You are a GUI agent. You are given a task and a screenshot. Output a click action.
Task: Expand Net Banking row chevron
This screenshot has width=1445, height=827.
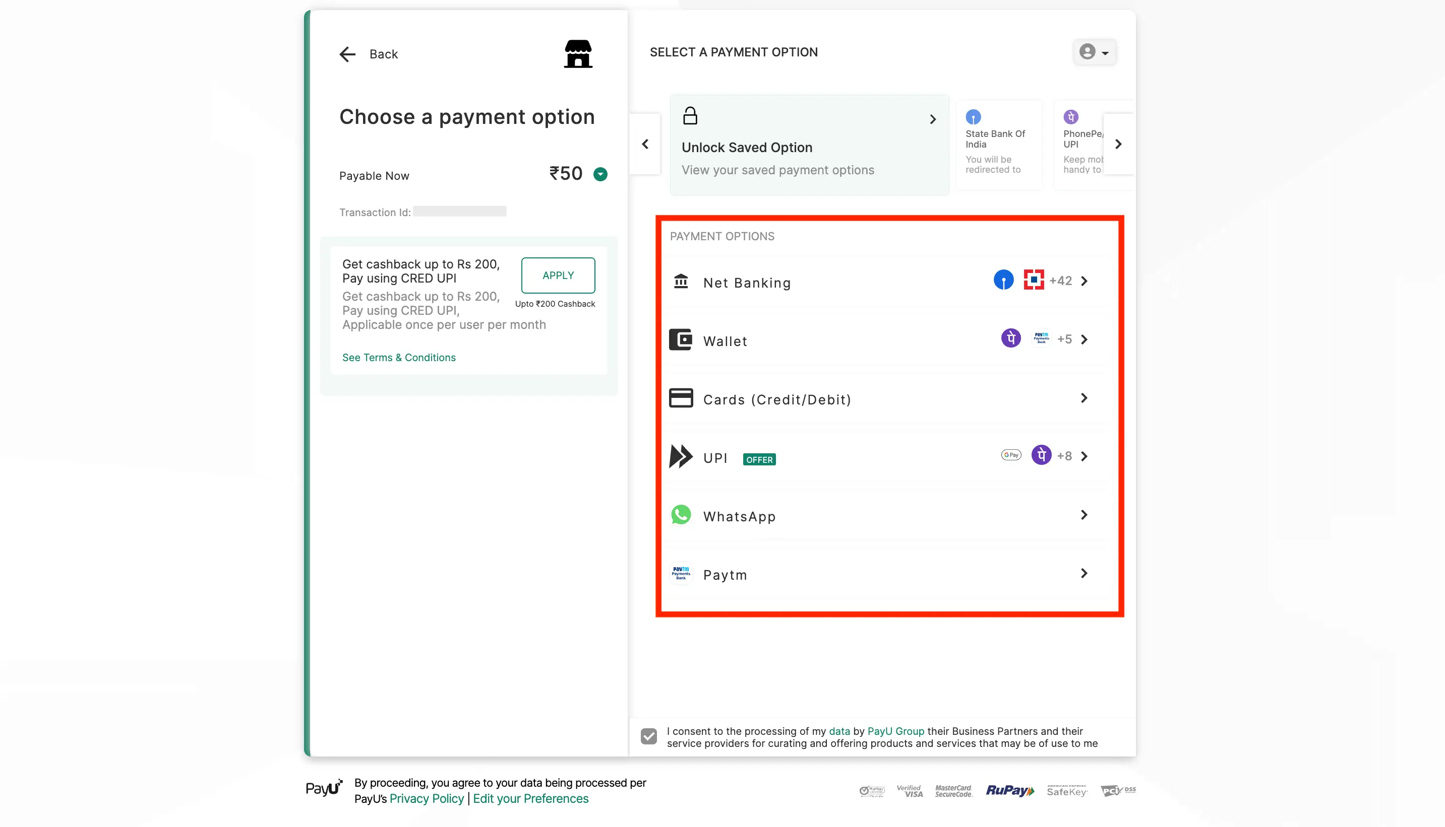coord(1084,281)
